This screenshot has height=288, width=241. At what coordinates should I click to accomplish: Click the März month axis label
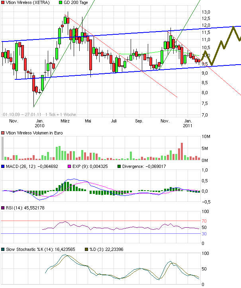tap(65, 121)
